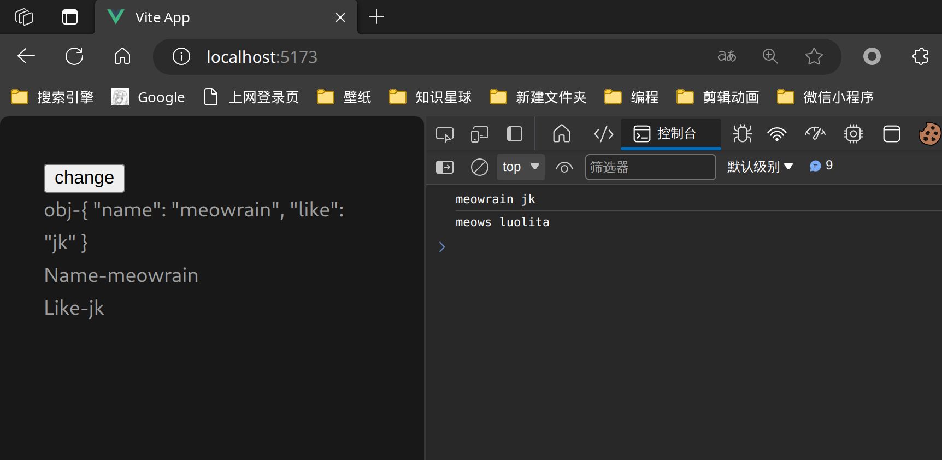Open the Performance gauge panel
The height and width of the screenshot is (460, 942).
click(815, 134)
